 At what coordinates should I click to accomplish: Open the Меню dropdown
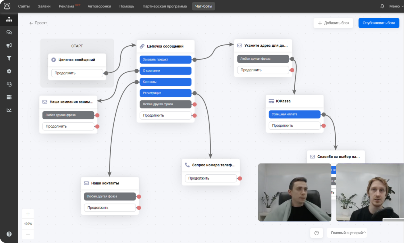pyautogui.click(x=396, y=6)
